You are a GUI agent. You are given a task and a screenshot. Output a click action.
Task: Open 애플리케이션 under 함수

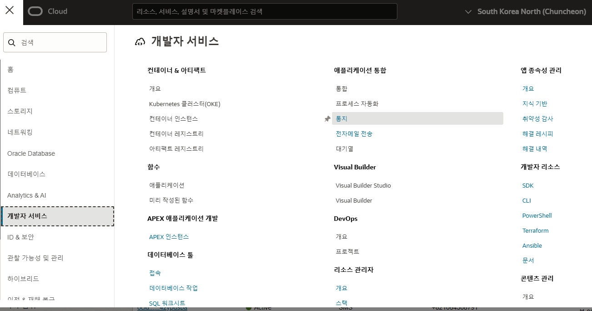click(x=167, y=185)
